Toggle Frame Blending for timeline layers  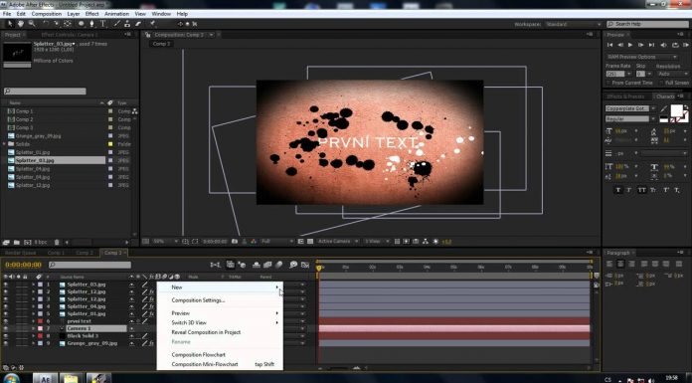point(267,265)
